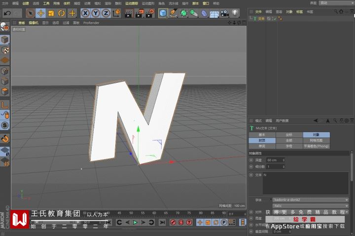Click the Undo arrow icon
Image resolution: width=355 pixels, height=236 pixels.
pos(7,13)
